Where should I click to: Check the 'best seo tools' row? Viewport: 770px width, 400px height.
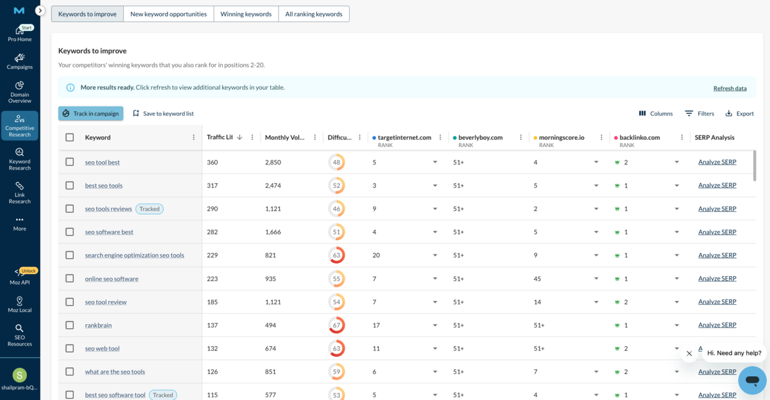[x=69, y=186]
